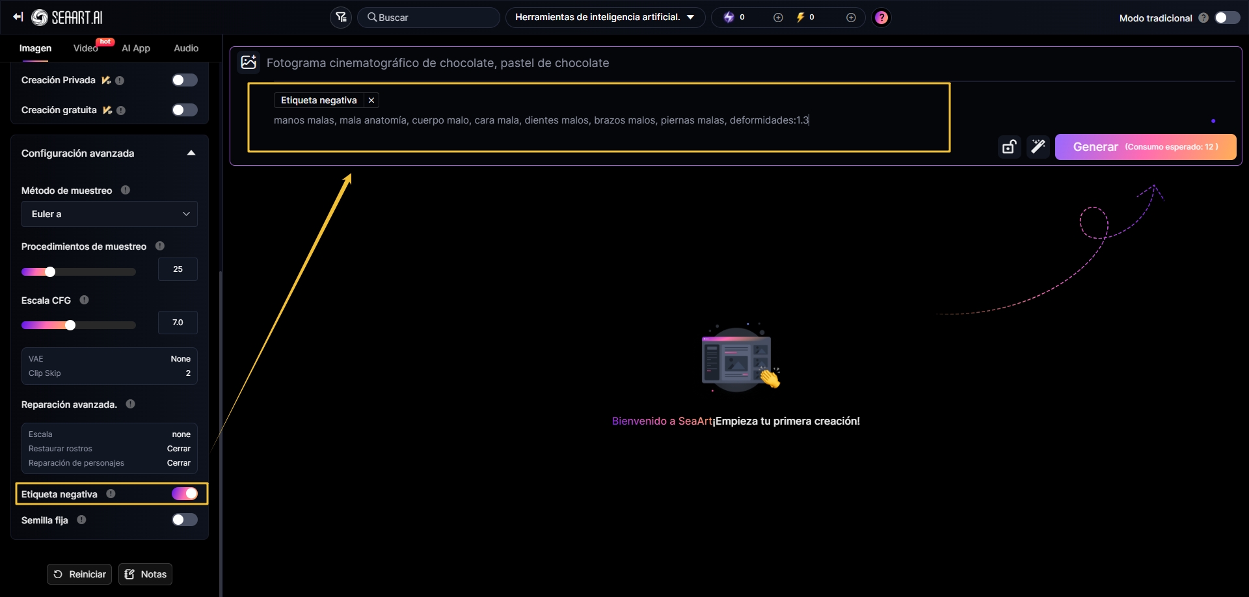This screenshot has height=597, width=1249.
Task: Open the filter icon next to search
Action: [x=341, y=18]
